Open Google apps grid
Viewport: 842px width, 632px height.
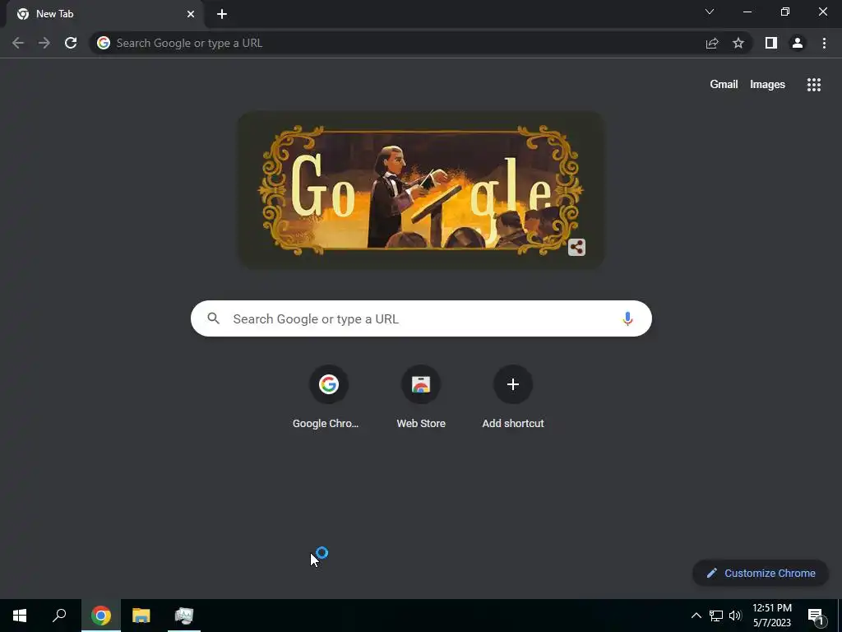tap(813, 85)
